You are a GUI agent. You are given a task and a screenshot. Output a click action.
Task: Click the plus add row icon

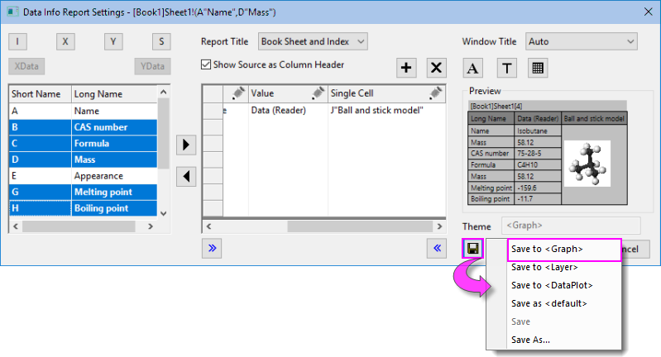point(406,68)
